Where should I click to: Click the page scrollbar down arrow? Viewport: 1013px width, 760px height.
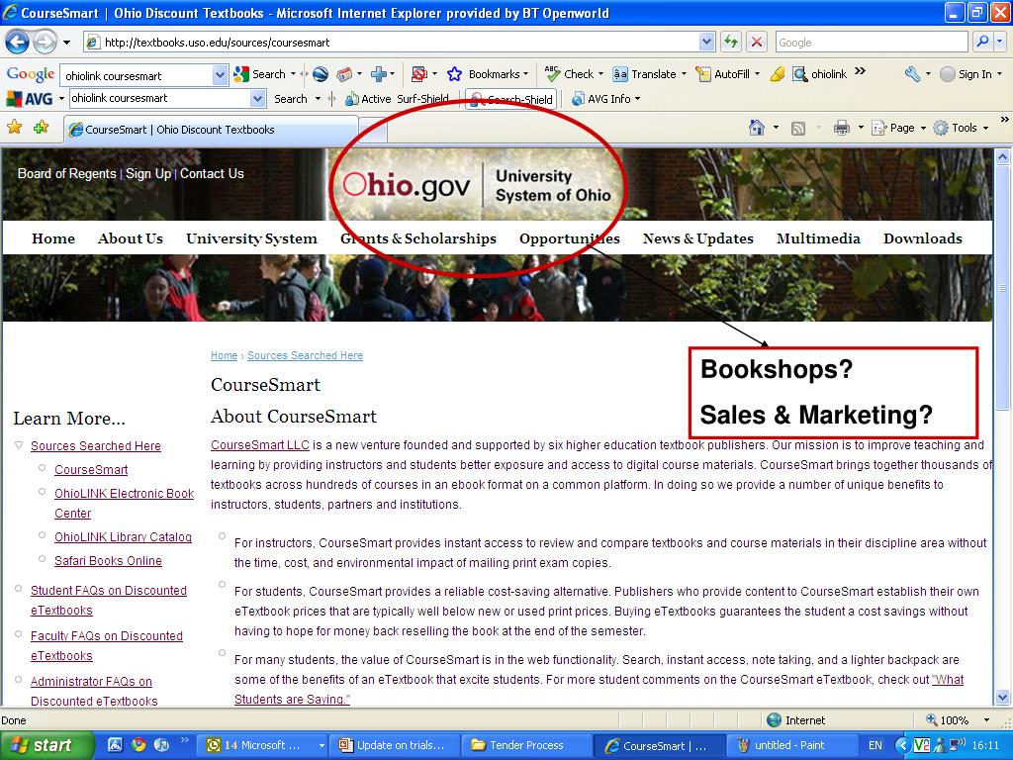coord(1002,697)
